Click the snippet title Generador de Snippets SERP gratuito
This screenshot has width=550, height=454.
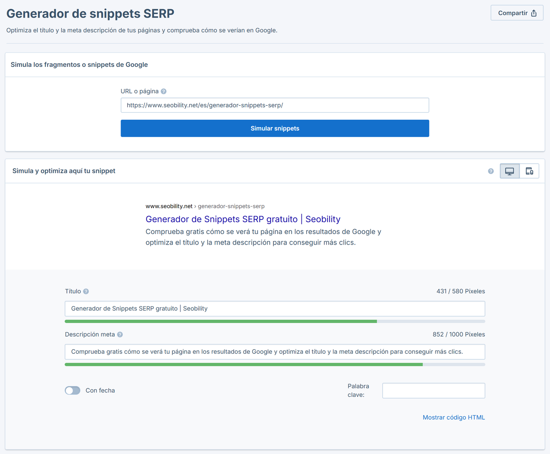(x=243, y=219)
